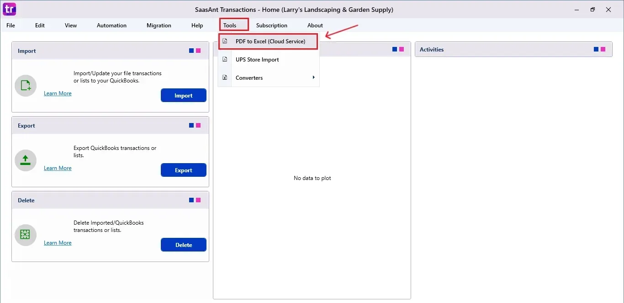Screen dimensions: 624x303
Task: Click the blue square in Delete panel header
Action: tap(191, 200)
